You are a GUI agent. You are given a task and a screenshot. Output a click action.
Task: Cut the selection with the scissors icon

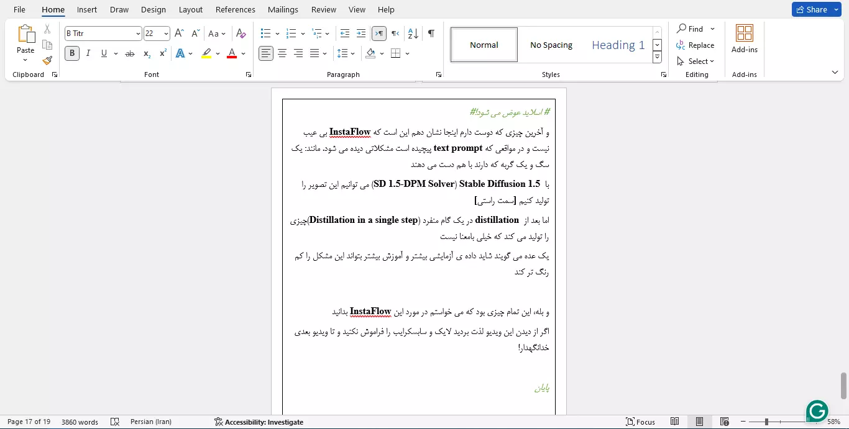(x=47, y=29)
